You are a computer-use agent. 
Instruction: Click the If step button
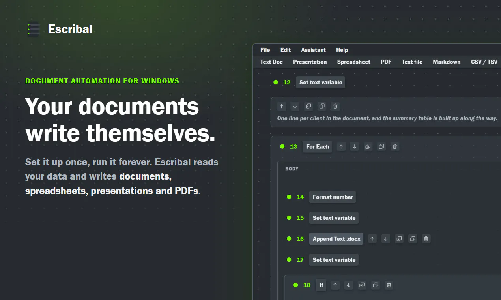321,285
